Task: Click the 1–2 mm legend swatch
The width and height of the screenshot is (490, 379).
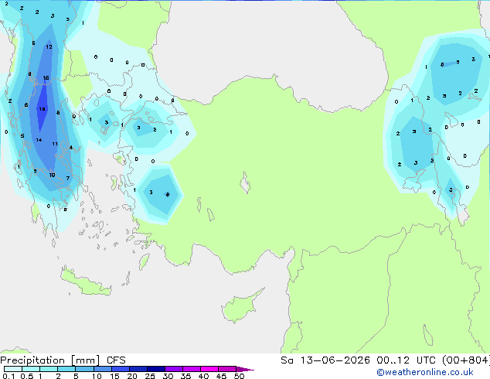Action: (x=49, y=369)
